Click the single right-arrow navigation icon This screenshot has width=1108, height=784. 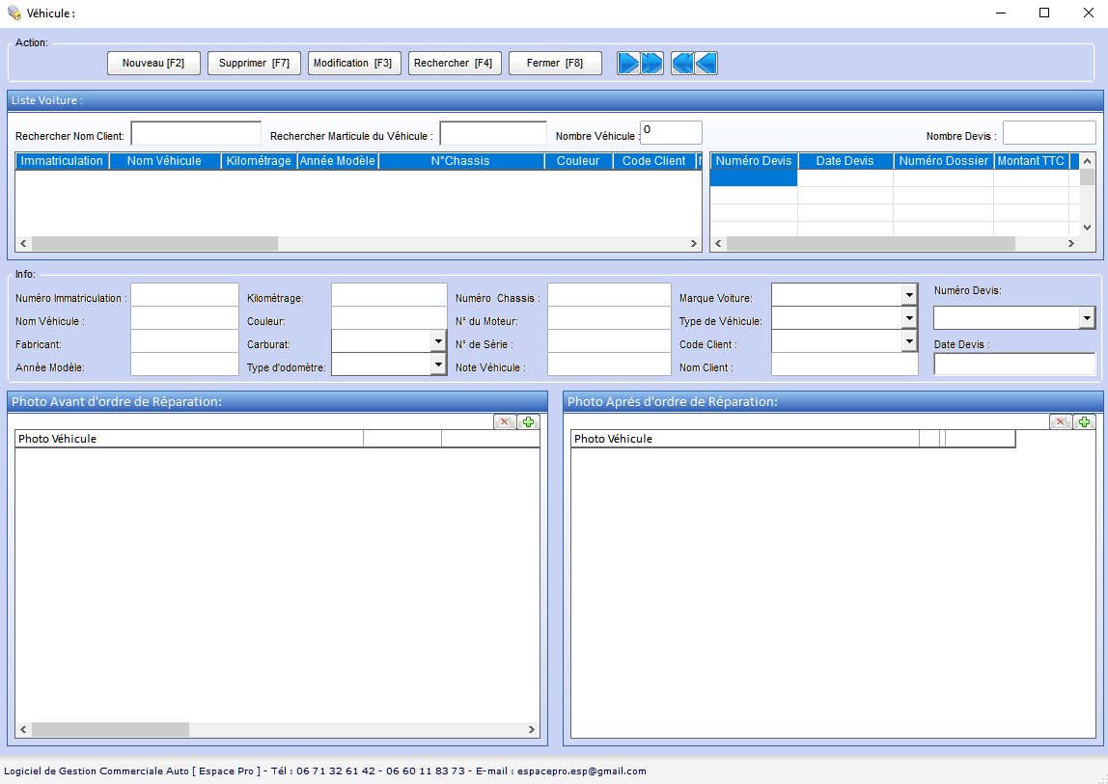(x=627, y=63)
